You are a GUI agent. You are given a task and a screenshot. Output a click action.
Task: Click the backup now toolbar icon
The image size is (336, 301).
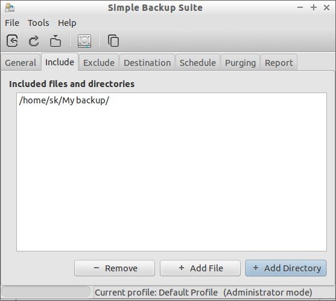pyautogui.click(x=55, y=40)
